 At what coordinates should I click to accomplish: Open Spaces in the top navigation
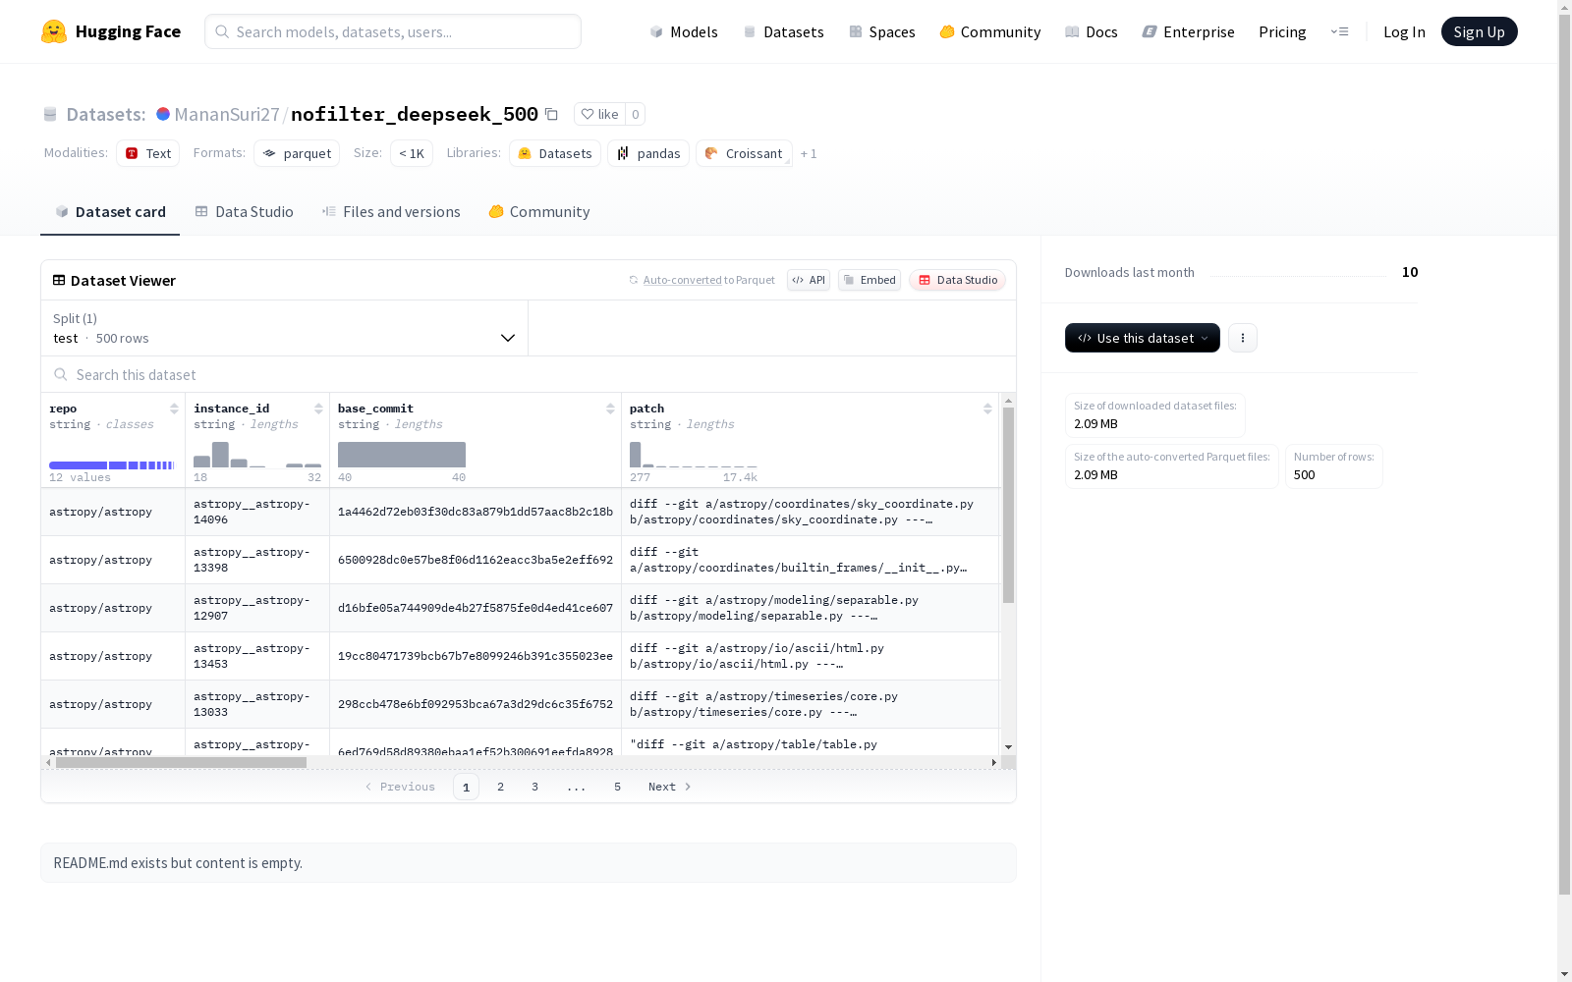coord(882,31)
